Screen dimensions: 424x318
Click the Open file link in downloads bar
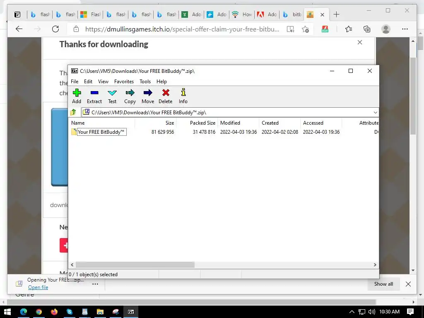(x=38, y=287)
